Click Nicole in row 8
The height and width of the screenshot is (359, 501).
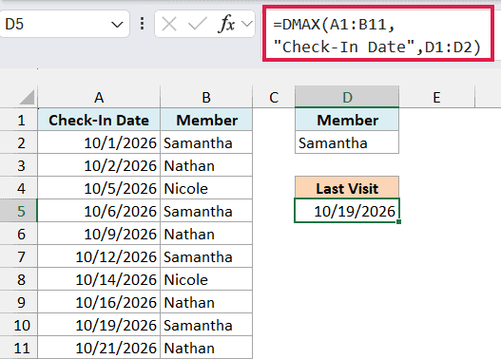tap(206, 279)
